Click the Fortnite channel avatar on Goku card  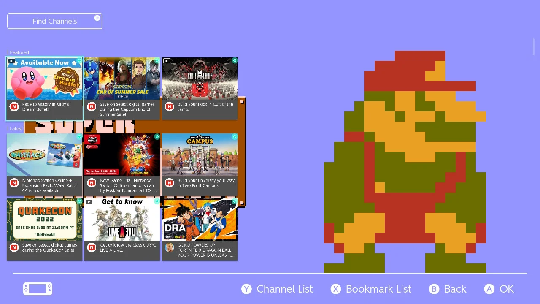tap(169, 248)
